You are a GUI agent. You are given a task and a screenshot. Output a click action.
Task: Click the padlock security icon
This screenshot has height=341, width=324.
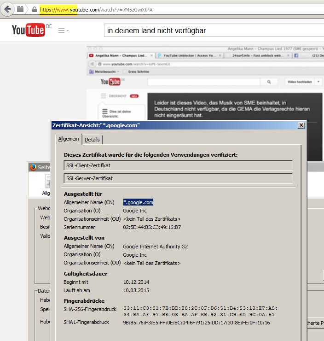tap(35, 9)
